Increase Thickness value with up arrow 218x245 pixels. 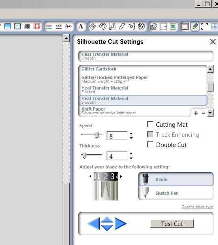tap(131, 153)
